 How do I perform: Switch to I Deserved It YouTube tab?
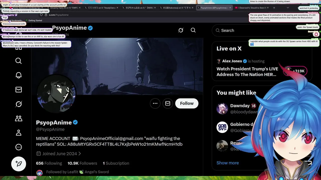[252, 8]
